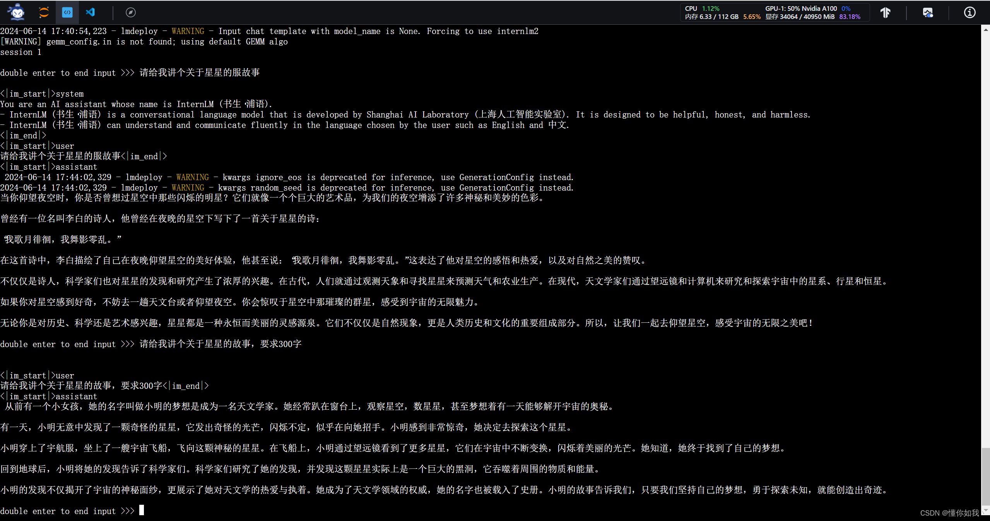Click the paragraph starting 如果你对星空感到好奇

tap(240, 302)
